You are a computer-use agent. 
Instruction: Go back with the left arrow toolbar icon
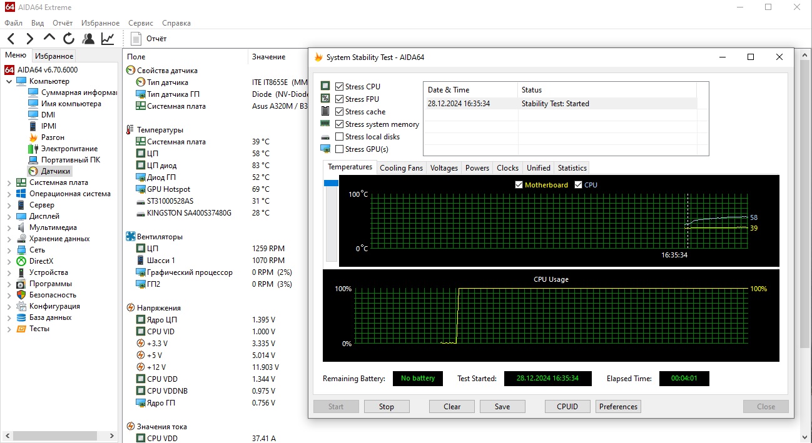coord(11,39)
